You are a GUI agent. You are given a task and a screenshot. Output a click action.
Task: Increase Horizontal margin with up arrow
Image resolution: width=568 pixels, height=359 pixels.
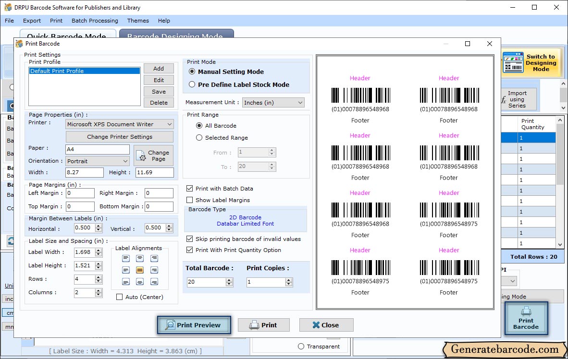pos(98,226)
